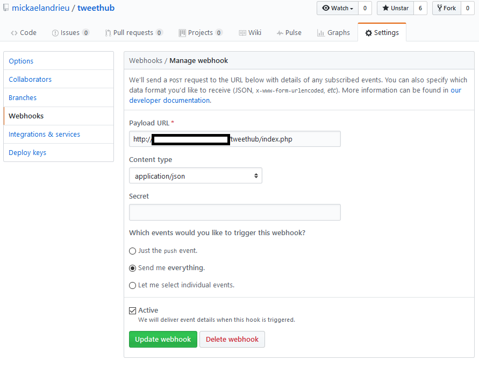
Task: Choose 'Let me select individual events' radio
Action: coord(133,285)
